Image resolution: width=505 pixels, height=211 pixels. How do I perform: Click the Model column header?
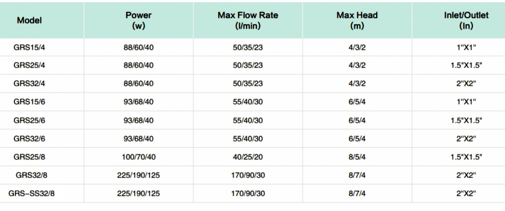tap(29, 20)
